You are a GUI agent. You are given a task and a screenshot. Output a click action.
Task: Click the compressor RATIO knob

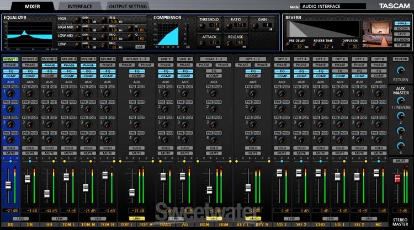click(229, 26)
